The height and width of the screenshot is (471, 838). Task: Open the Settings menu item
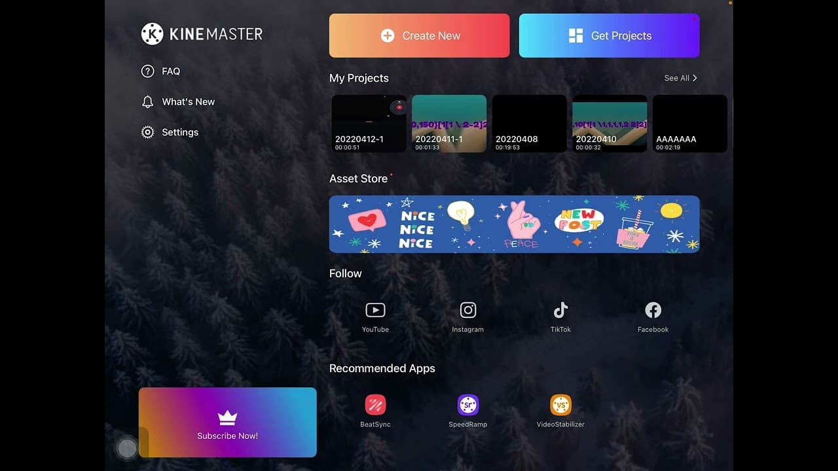[x=170, y=132]
